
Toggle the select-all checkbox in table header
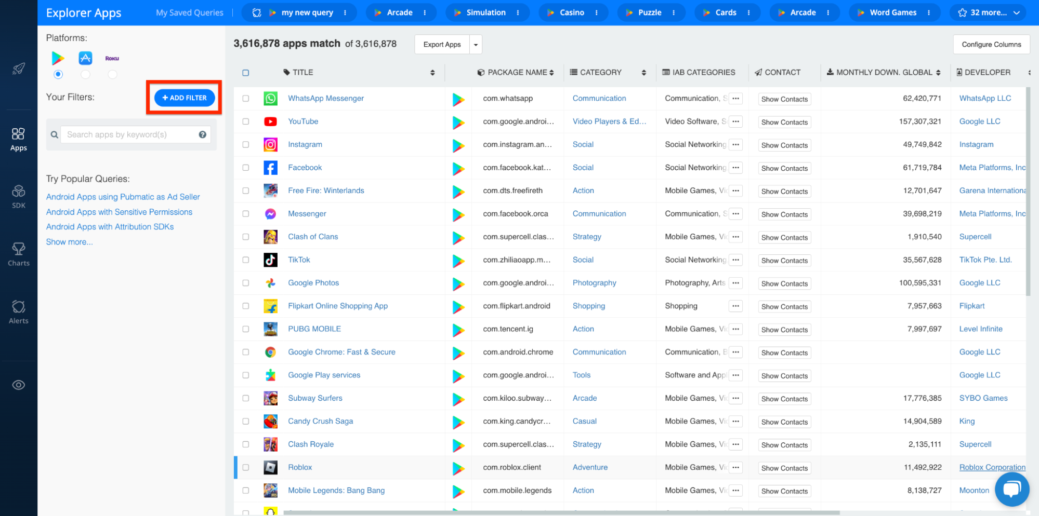tap(246, 73)
